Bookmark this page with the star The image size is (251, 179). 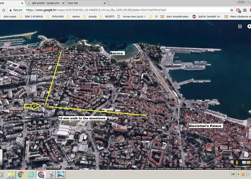(232, 10)
